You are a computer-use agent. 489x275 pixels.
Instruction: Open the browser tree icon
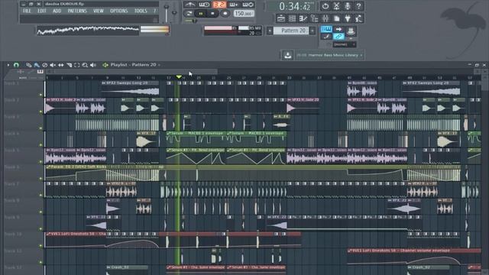[314, 18]
